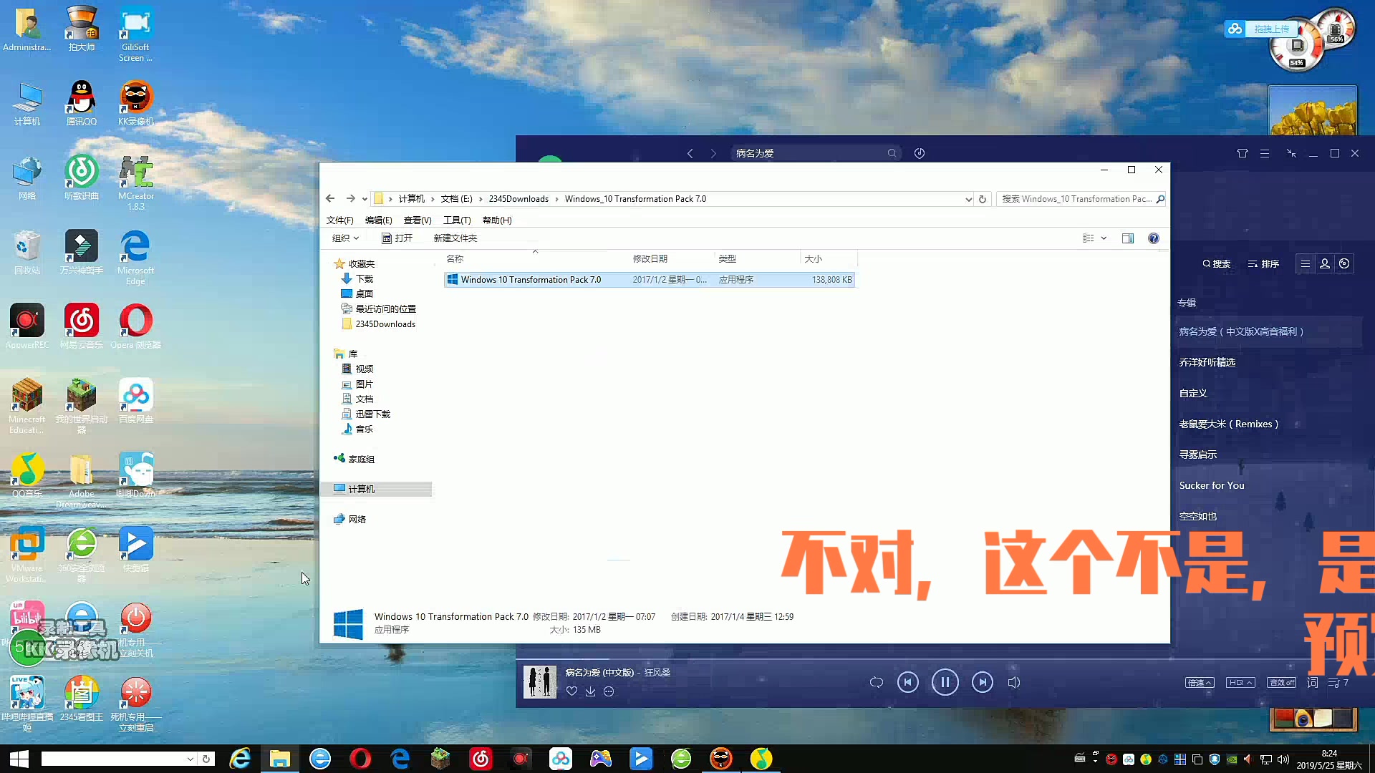Toggle the Explorer preview pane
Viewport: 1375px width, 773px height.
[x=1128, y=238]
